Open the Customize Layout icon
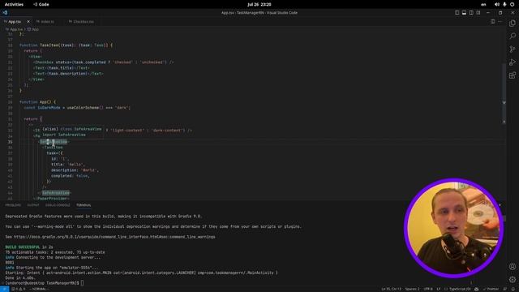This screenshot has width=519, height=292. point(478,13)
